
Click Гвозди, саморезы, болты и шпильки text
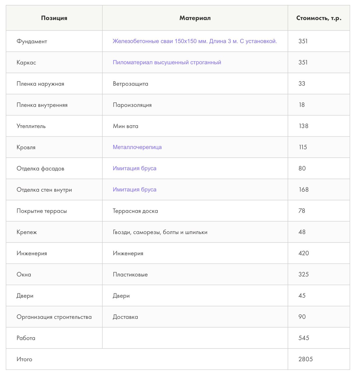coord(160,232)
